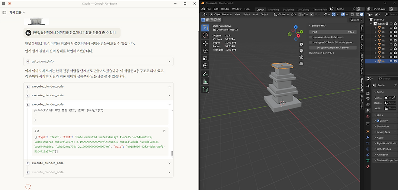Switch to the Modeling workspace tab
Viewport: 398px width, 190px height.
click(273, 9)
